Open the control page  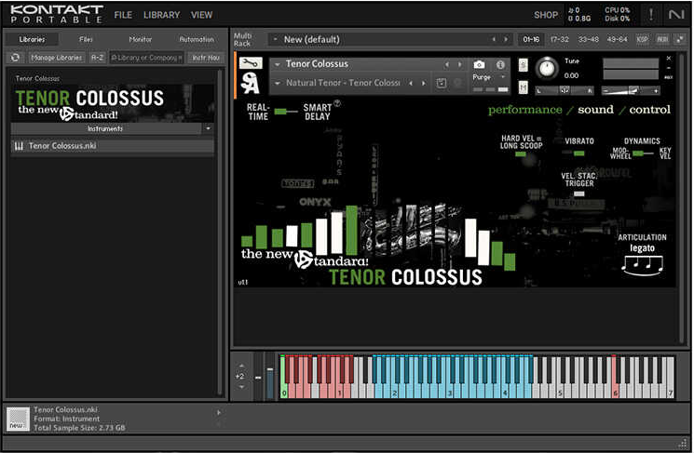click(x=649, y=110)
